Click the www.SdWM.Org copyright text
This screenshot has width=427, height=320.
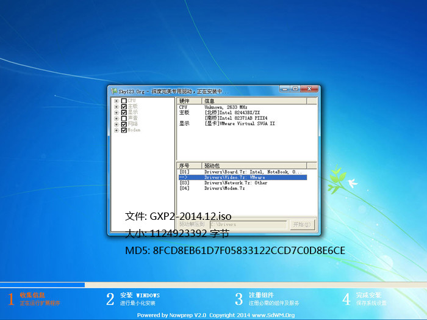coord(273,315)
